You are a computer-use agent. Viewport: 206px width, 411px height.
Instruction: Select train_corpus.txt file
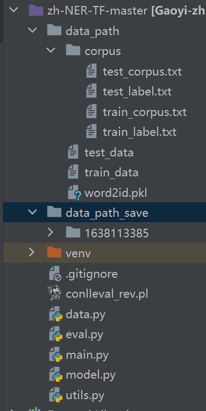pos(145,112)
